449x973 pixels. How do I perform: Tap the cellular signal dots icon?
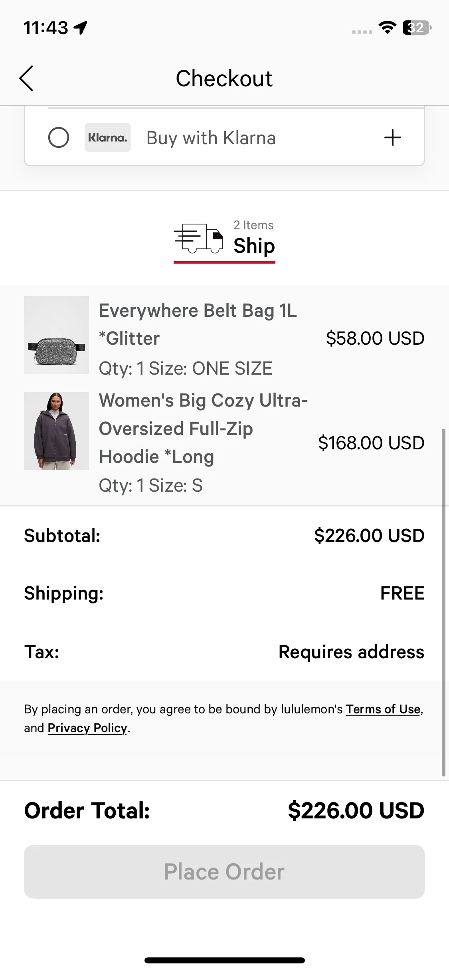[x=362, y=32]
